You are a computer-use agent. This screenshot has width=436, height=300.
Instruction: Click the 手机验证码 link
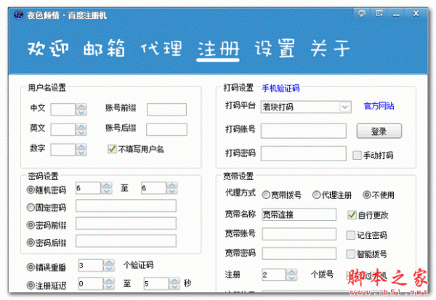click(x=280, y=88)
